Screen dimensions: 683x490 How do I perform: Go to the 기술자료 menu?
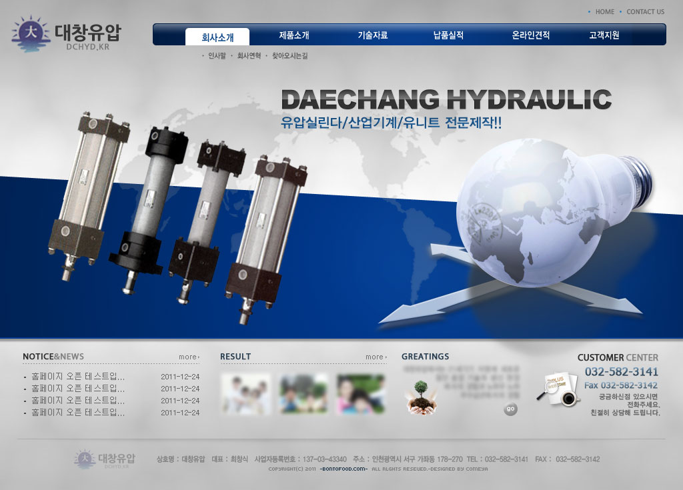click(372, 35)
